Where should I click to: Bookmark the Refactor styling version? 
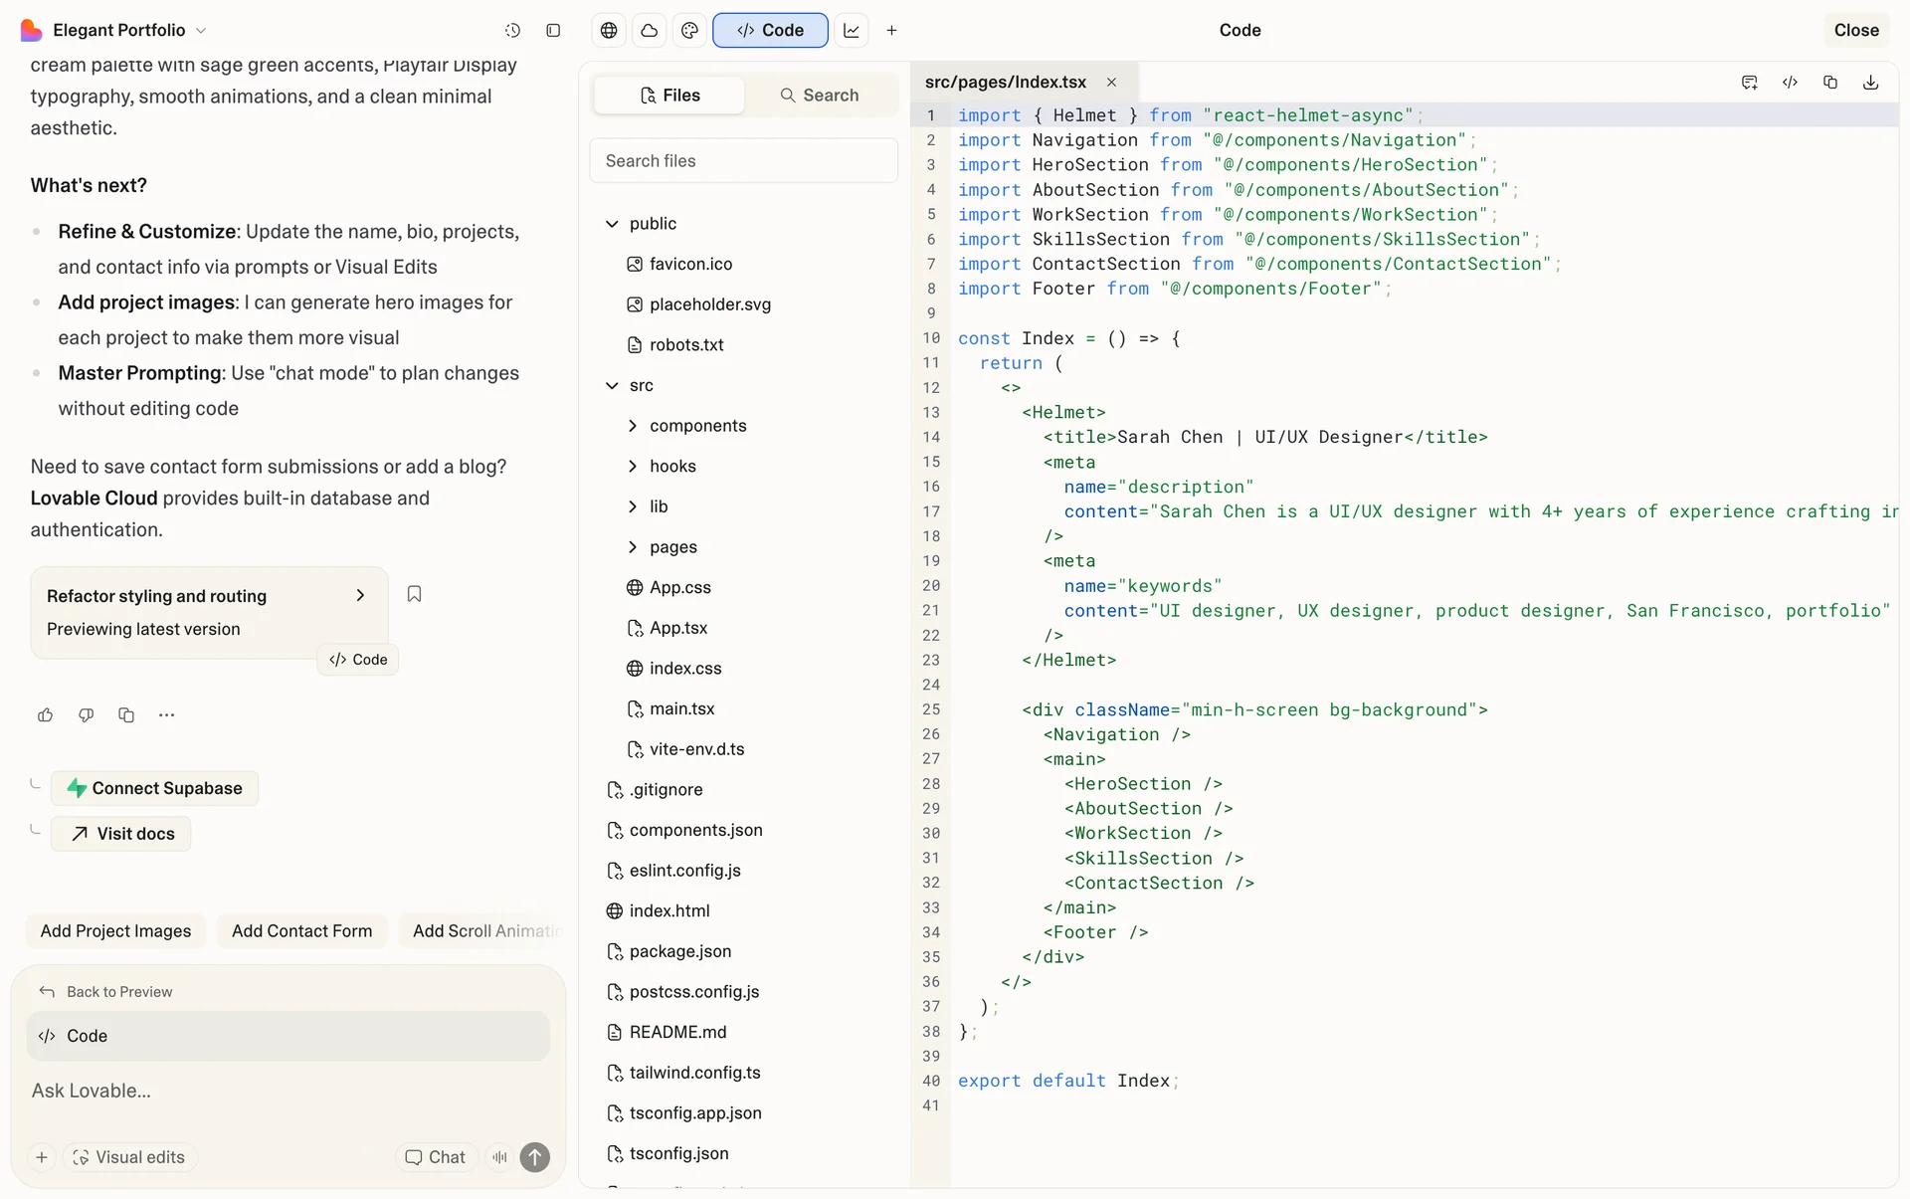415,594
